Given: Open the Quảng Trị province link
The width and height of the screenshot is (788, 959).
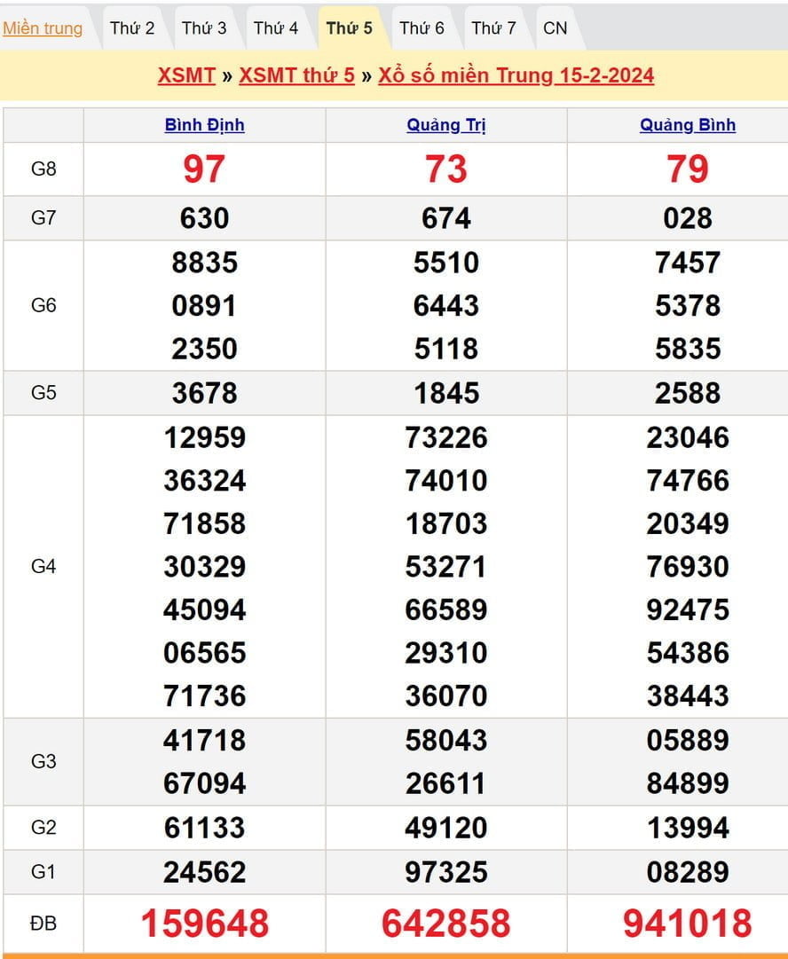Looking at the screenshot, I should click(x=446, y=125).
